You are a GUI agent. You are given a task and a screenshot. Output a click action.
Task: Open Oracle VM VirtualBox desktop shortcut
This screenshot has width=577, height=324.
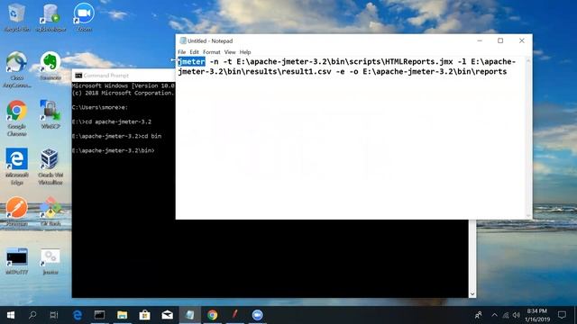tap(50, 166)
